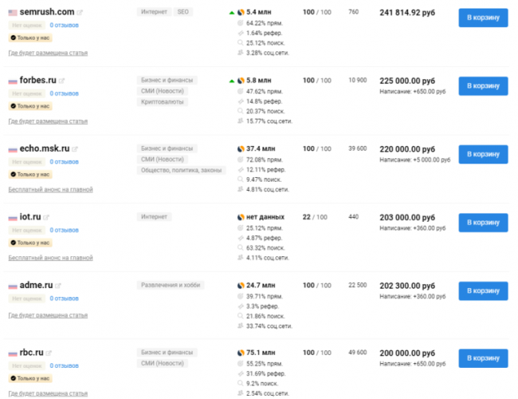Select 'Криптовалюты' tag in forbes.ru row
This screenshot has height=399, width=518.
click(x=163, y=102)
